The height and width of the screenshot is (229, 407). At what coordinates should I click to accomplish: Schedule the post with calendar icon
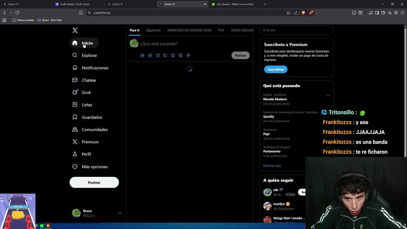(x=181, y=55)
